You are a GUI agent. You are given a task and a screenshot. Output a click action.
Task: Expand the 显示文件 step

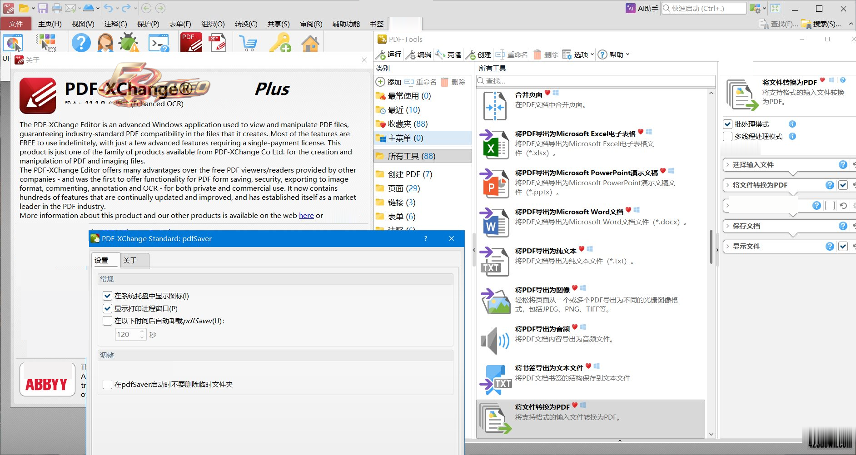[728, 246]
